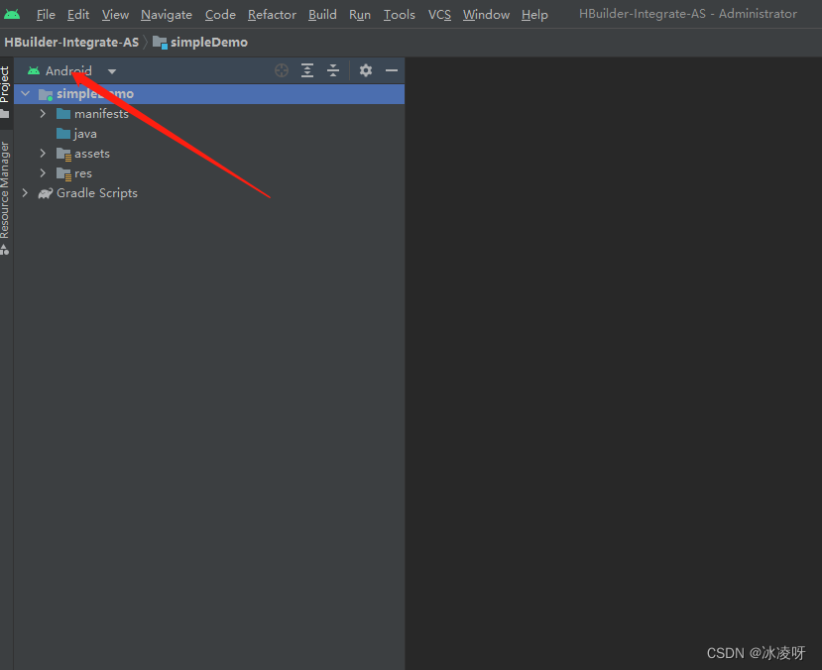The image size is (822, 670).
Task: Click the java folder icon
Action: pos(63,134)
